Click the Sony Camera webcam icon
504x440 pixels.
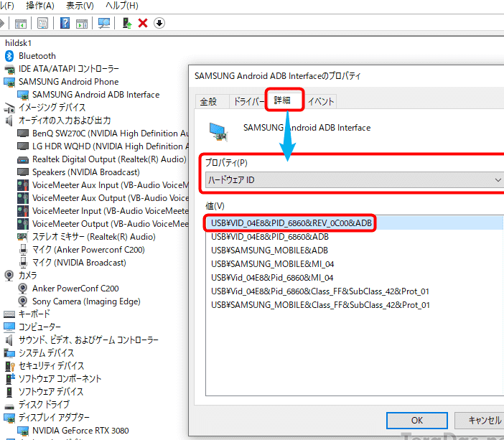tap(23, 301)
